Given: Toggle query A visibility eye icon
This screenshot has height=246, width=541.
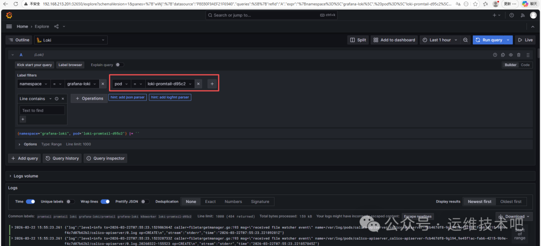Looking at the screenshot, I should tap(510, 55).
